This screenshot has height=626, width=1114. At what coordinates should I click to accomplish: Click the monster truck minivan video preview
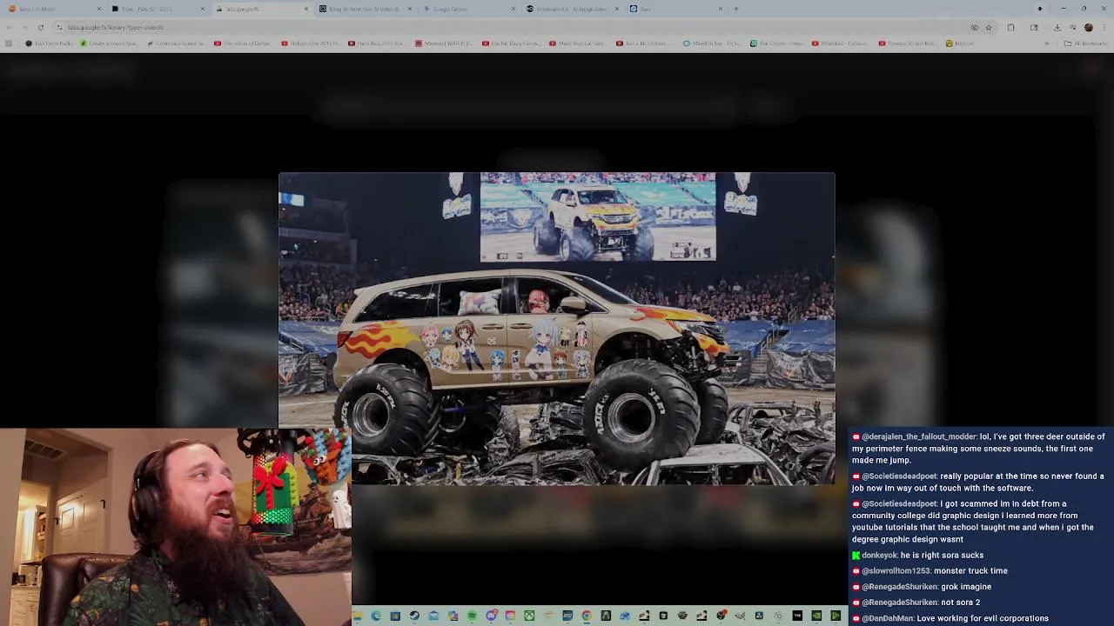(x=556, y=328)
